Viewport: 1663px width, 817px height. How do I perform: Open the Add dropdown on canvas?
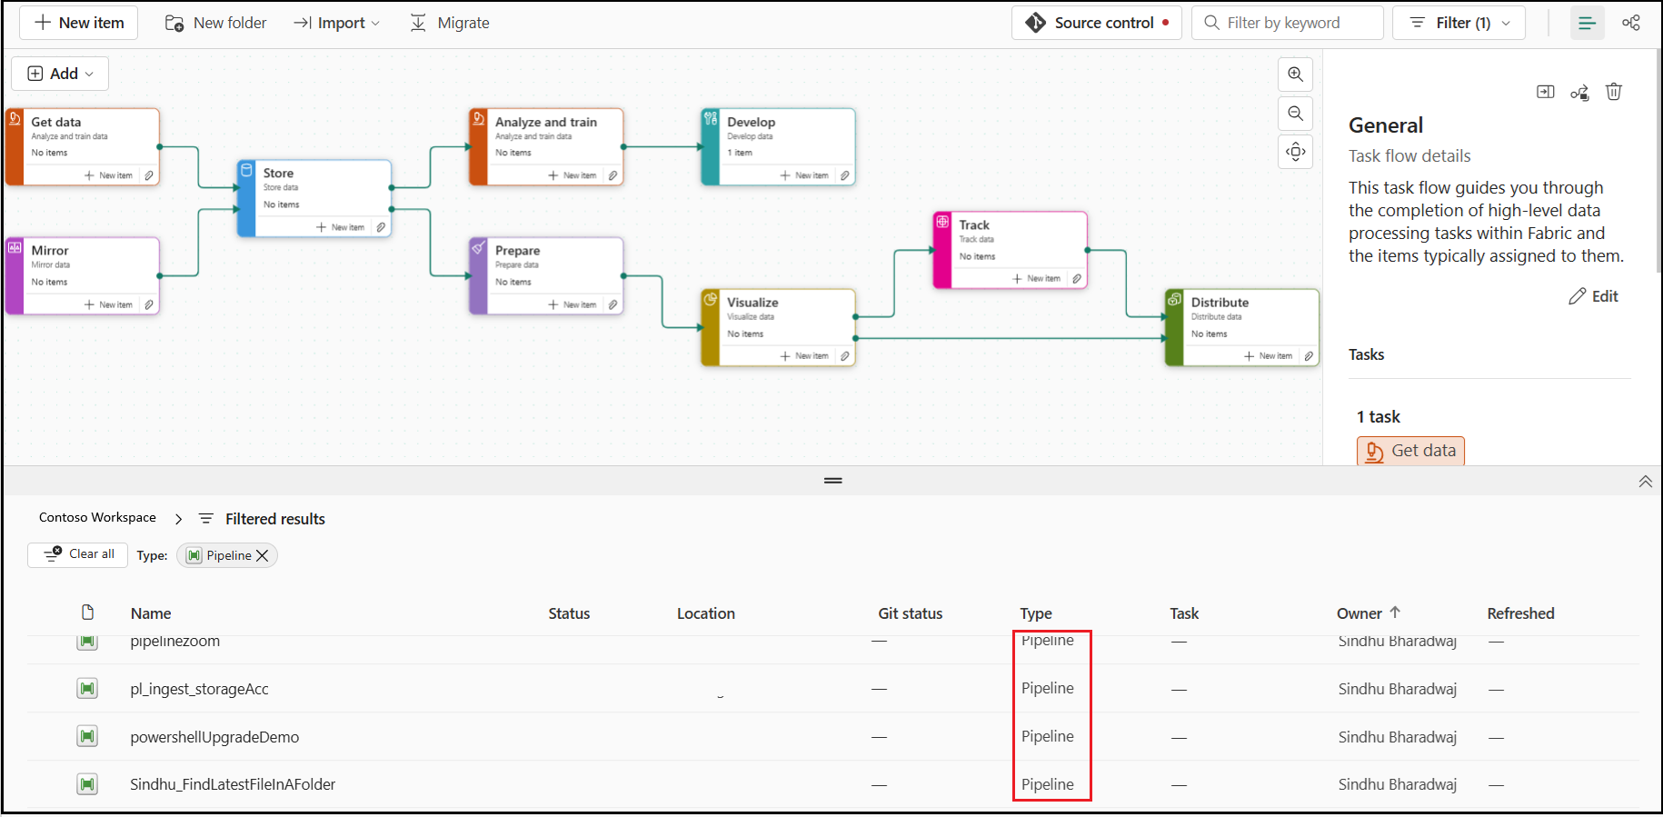coord(60,74)
